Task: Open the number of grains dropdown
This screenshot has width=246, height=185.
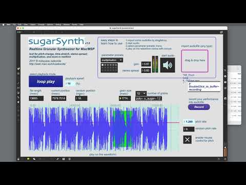Action: coord(141,94)
